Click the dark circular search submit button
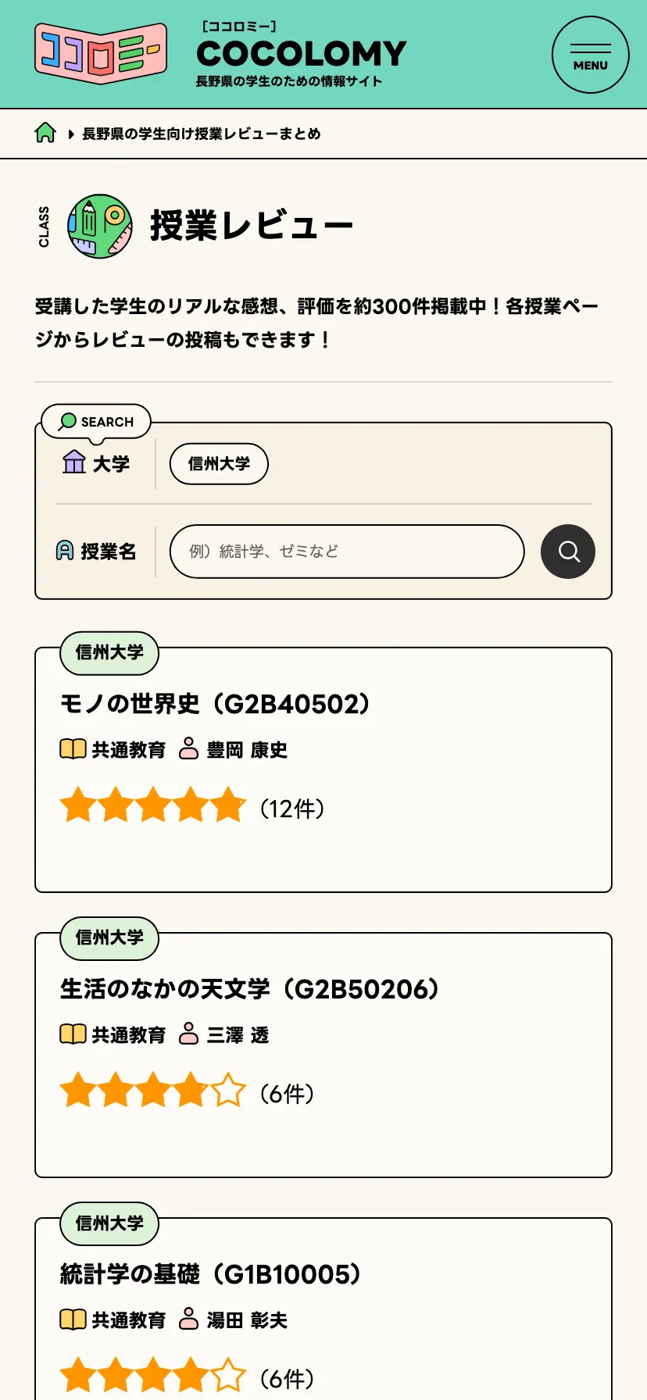 tap(568, 551)
